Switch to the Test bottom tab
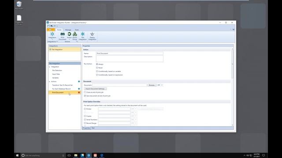 coord(93,128)
